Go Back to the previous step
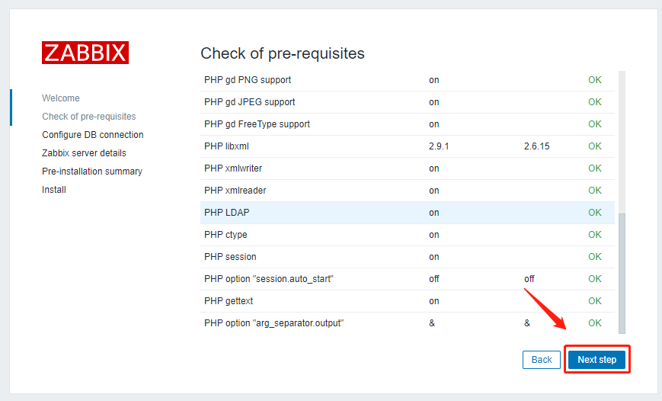This screenshot has height=401, width=662. [x=541, y=360]
